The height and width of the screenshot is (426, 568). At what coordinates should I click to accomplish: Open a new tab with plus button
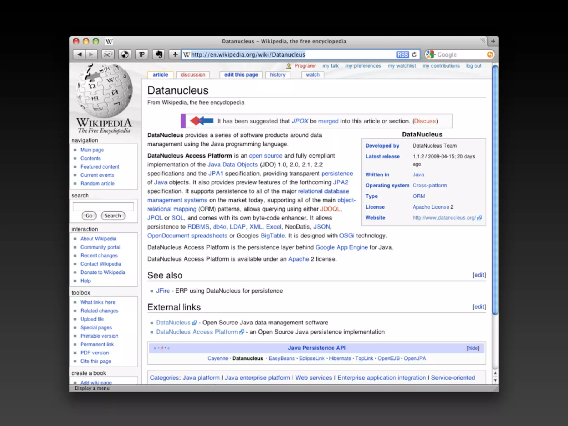click(x=493, y=41)
